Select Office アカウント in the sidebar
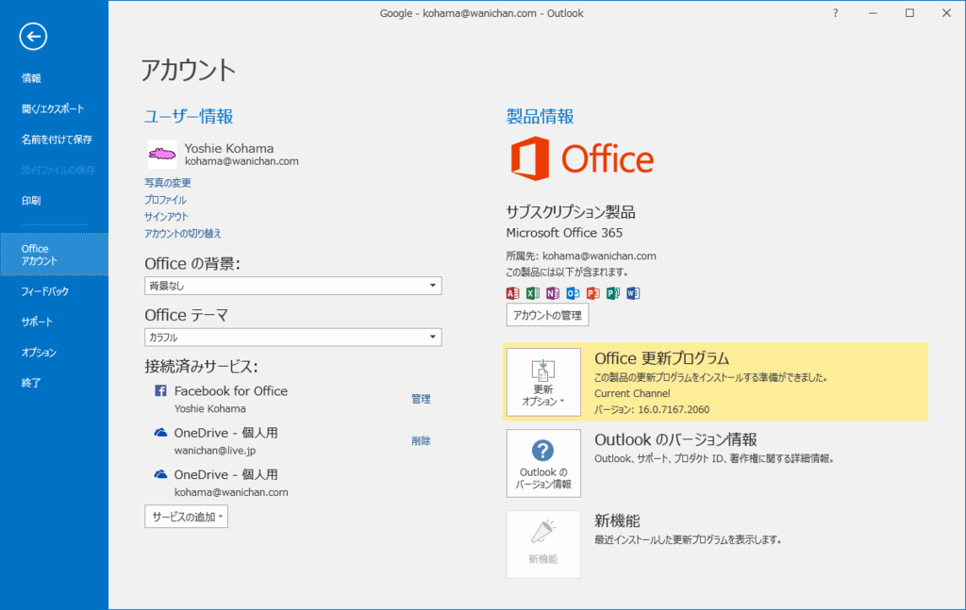Screen dimensions: 966x610 coord(54,255)
